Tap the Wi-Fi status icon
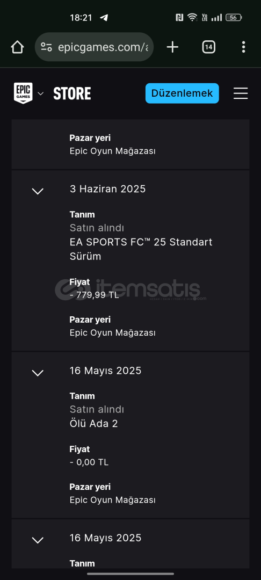The width and height of the screenshot is (261, 580). click(x=192, y=17)
